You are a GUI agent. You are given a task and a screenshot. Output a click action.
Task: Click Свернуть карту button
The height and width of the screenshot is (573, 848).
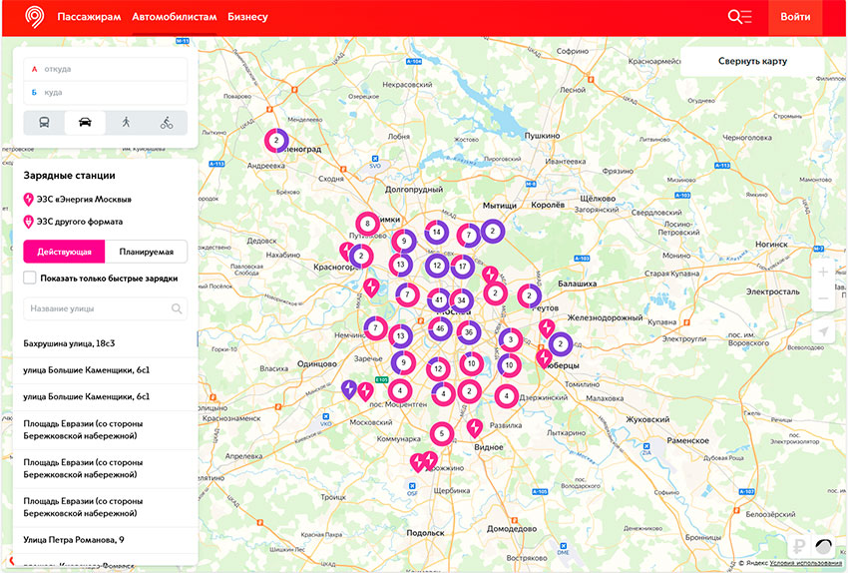click(752, 61)
